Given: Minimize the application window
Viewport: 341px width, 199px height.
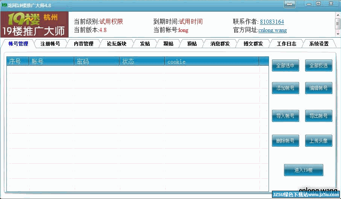Looking at the screenshot, I should point(309,4).
